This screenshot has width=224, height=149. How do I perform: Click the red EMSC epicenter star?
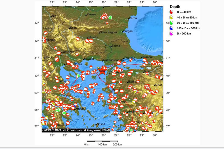102,71
